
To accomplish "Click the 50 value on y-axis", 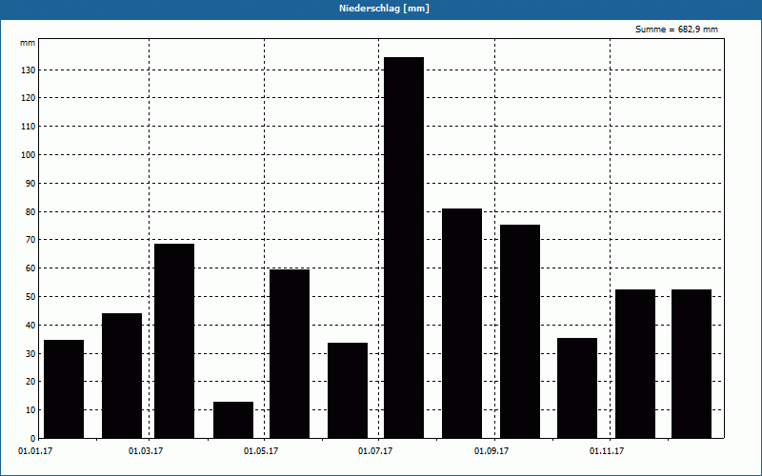I will click(30, 297).
